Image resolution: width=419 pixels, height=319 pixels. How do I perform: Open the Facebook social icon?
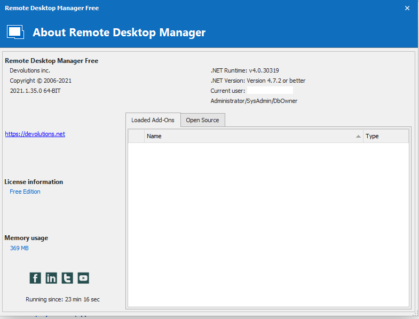click(35, 278)
